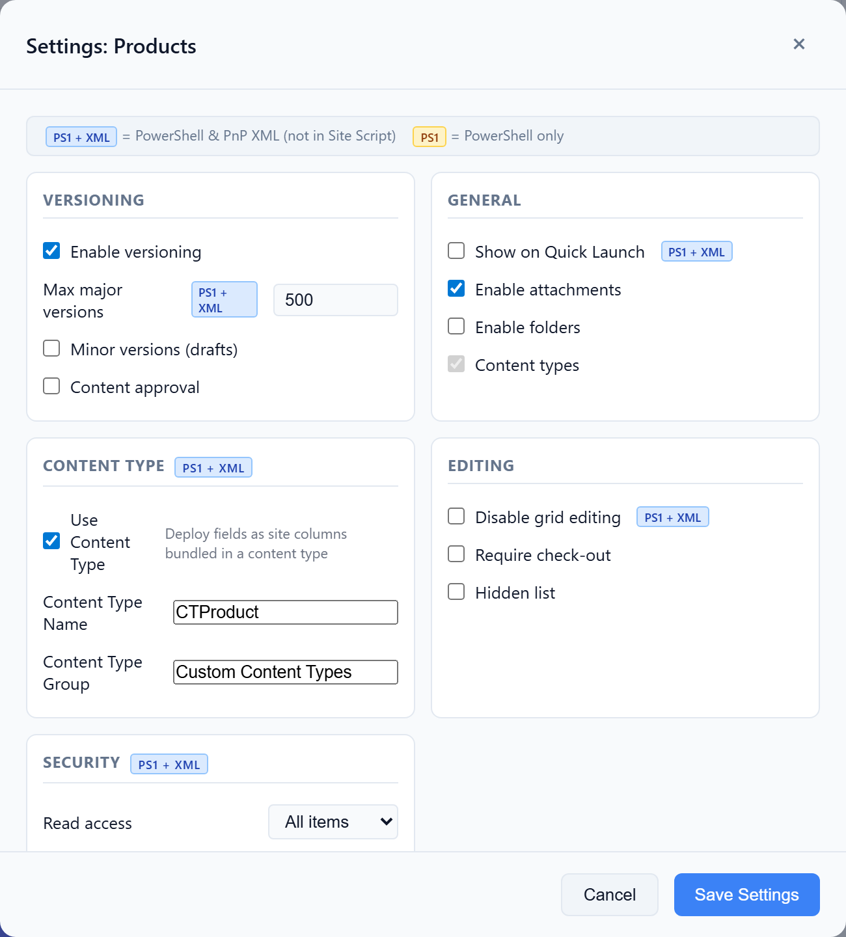The height and width of the screenshot is (937, 846).
Task: Click PS1 + XML badge beside Disable grid editing
Action: [x=673, y=517]
